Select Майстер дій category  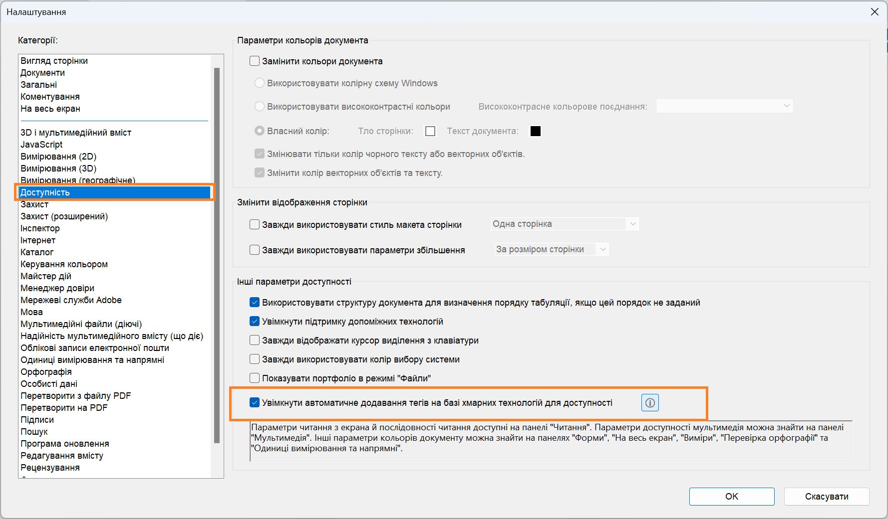[114, 276]
